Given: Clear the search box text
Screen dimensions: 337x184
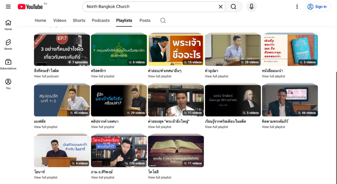Looking at the screenshot, I should (x=220, y=7).
